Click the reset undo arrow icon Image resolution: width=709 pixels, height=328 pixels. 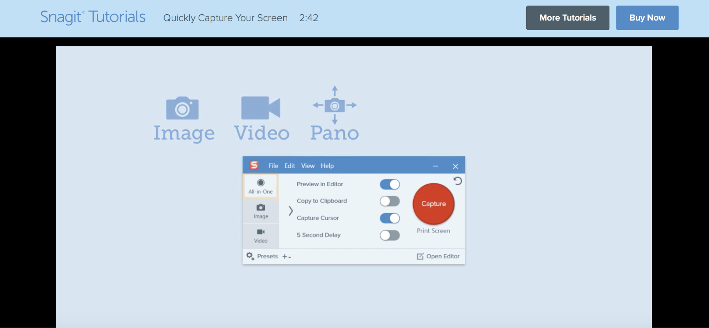(458, 181)
